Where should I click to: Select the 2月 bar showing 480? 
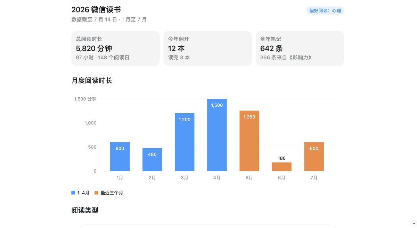pos(152,159)
